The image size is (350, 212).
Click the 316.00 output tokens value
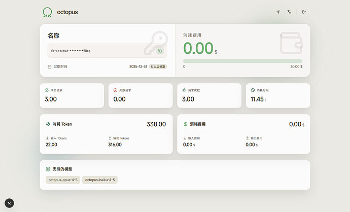pos(115,145)
